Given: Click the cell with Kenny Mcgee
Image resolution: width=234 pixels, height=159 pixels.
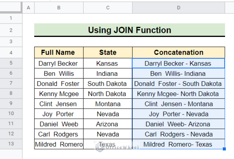Looking at the screenshot, I should point(59,94).
